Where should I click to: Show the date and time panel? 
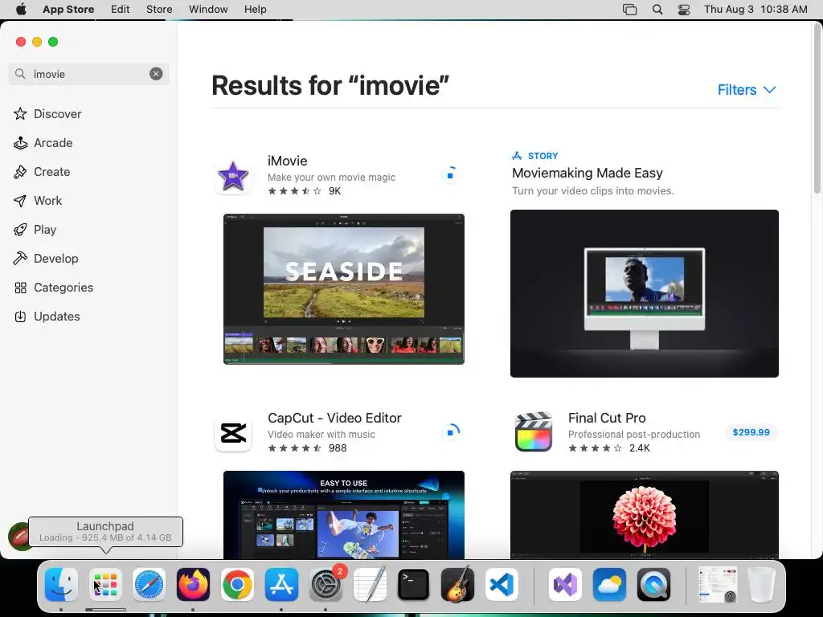(755, 10)
